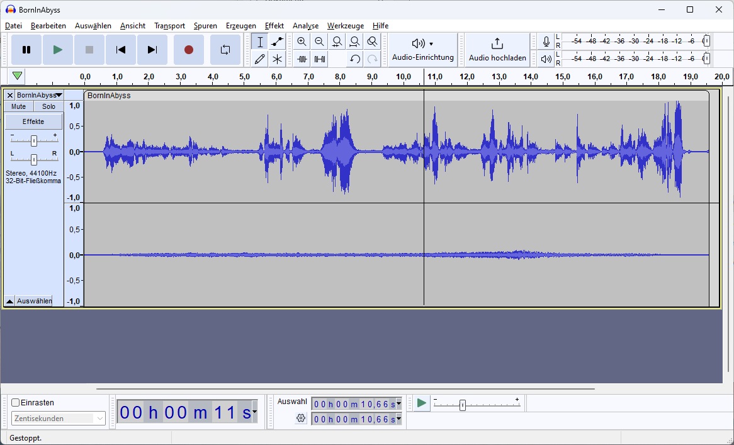Enable the Einrasten checkbox
The height and width of the screenshot is (445, 734).
coord(16,402)
